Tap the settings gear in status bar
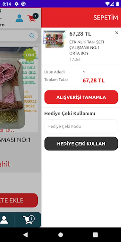Viewport: 121px width, 242px height. [16, 4]
